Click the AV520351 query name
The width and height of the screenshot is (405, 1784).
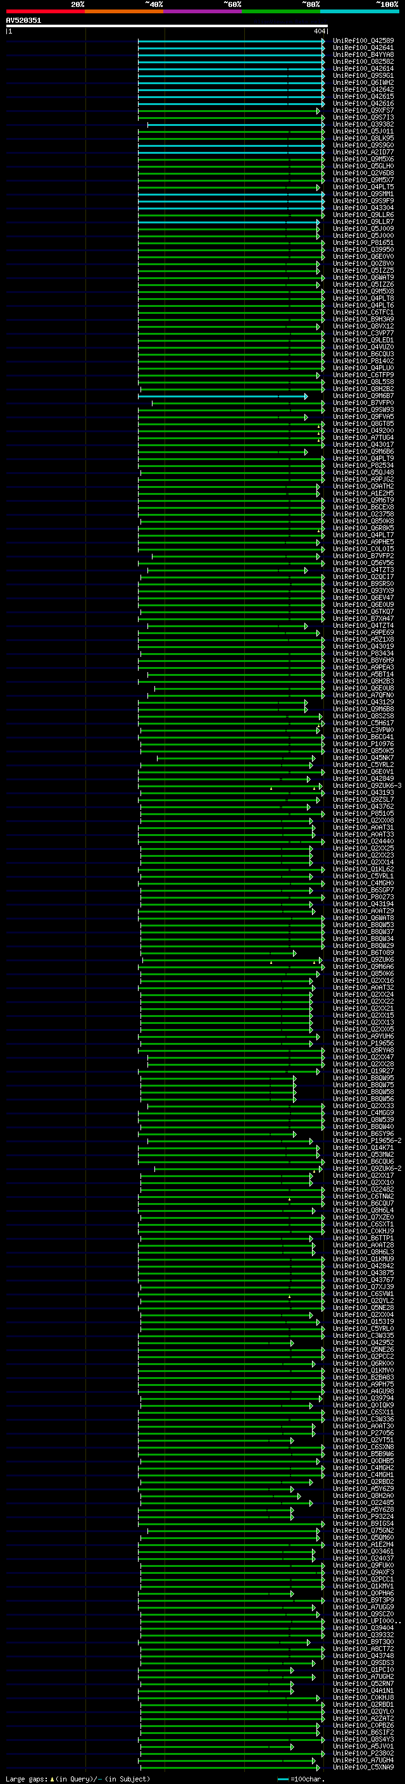(23, 20)
